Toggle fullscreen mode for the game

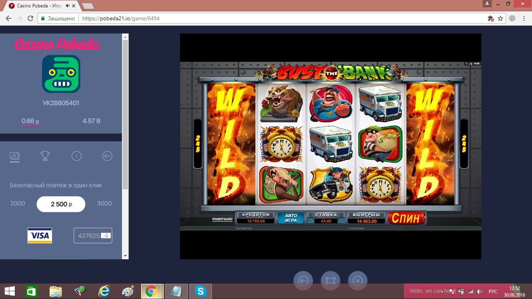click(330, 281)
